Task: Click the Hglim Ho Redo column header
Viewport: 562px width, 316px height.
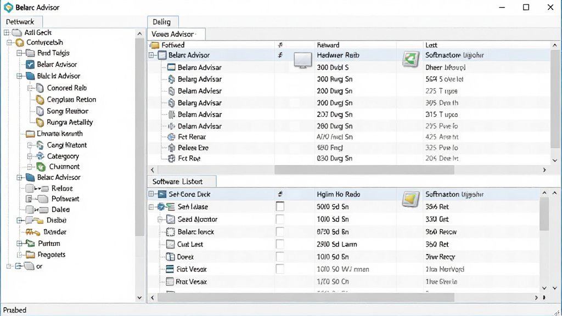Action: (x=355, y=194)
